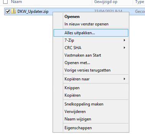Sort by the Gewijzigd op column header
The width and height of the screenshot is (145, 140).
(x=106, y=2)
